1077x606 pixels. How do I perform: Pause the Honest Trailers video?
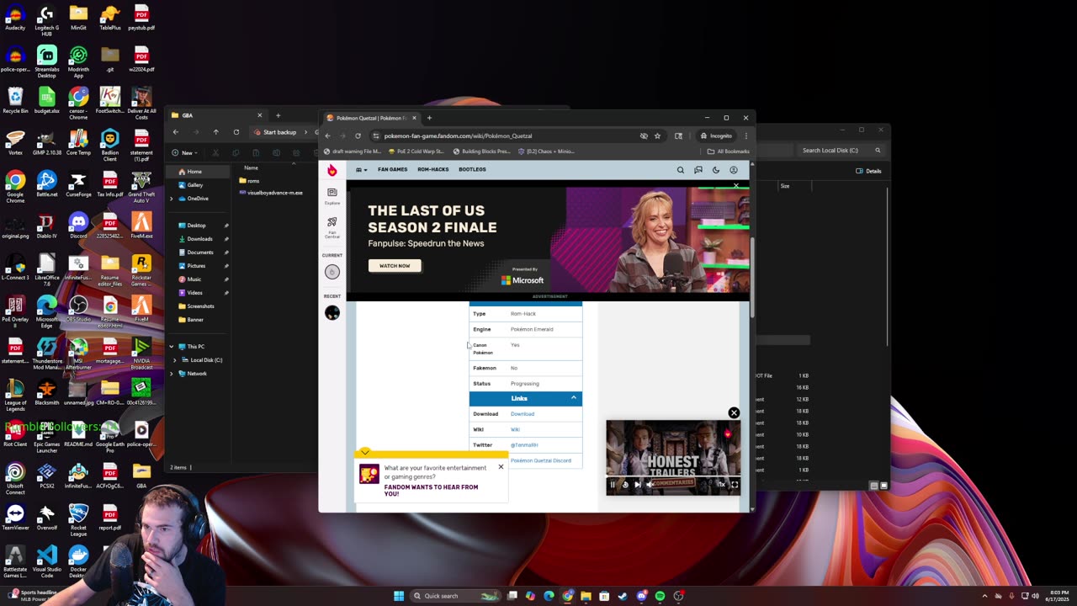[613, 484]
